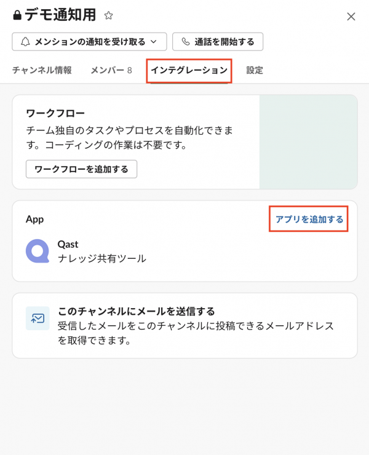This screenshot has height=455, width=369.
Task: Open the notification preferences dropdown
Action: click(x=89, y=42)
